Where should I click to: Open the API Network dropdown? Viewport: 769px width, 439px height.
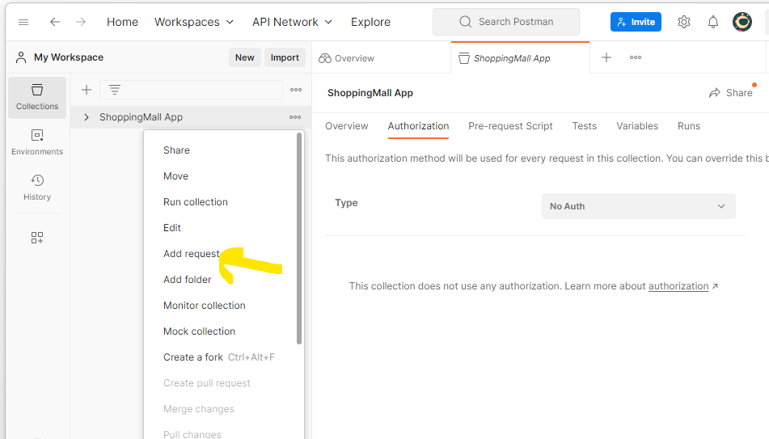click(292, 22)
